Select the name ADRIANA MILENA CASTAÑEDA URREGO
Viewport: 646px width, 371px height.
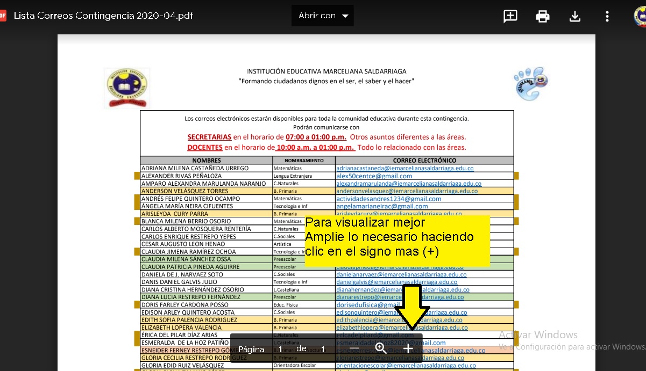[195, 168]
